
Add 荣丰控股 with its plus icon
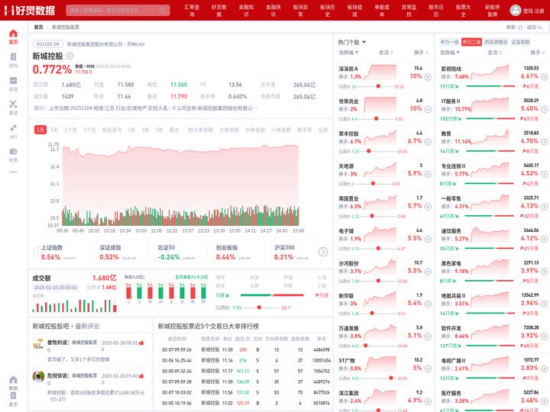click(428, 142)
